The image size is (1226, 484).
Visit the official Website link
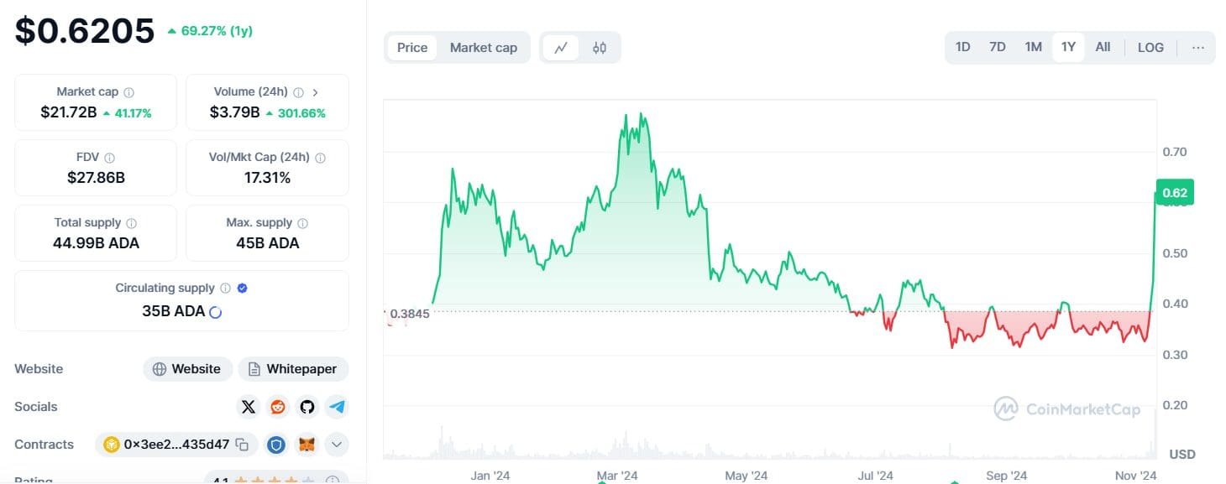[x=187, y=368]
